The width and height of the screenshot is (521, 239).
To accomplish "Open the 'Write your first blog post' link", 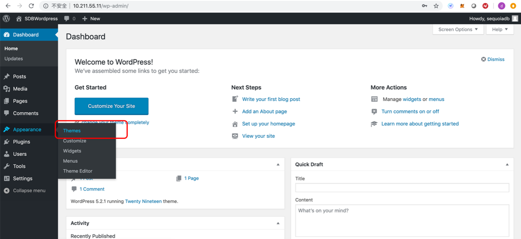I will tap(271, 99).
